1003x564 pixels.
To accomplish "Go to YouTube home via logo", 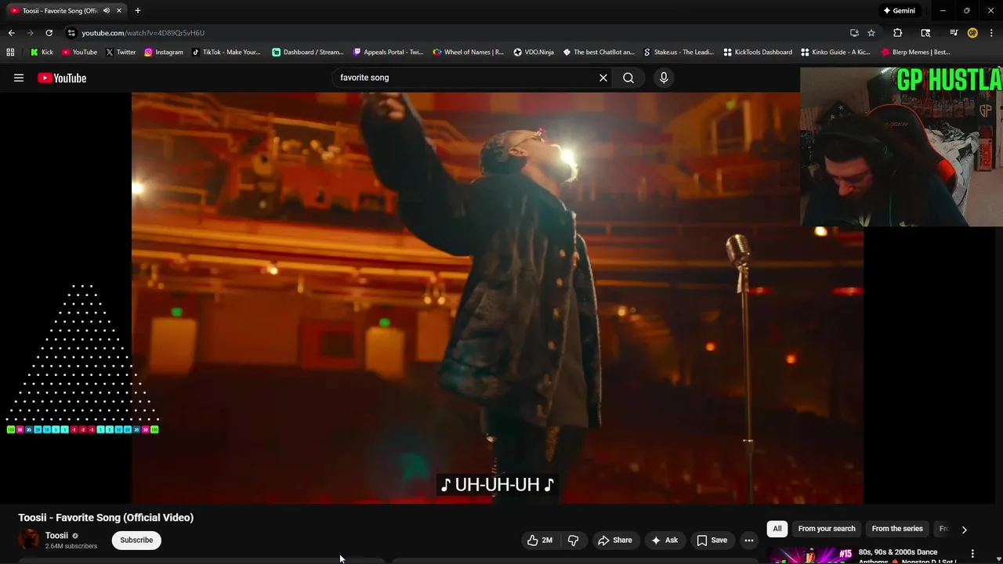I will point(62,78).
